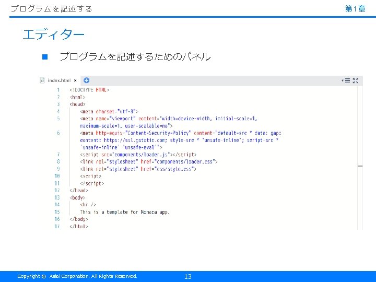This screenshot has width=376, height=282.
Task: Click line number 17 in gutter
Action: (x=57, y=226)
